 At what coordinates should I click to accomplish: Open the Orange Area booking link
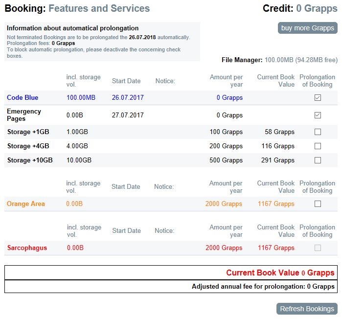click(x=26, y=204)
